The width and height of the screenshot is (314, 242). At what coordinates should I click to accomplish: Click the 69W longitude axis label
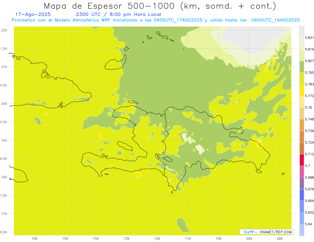[249, 238]
